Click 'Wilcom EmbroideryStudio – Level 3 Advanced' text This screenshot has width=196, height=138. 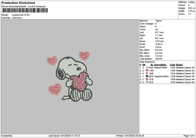tap(24, 7)
